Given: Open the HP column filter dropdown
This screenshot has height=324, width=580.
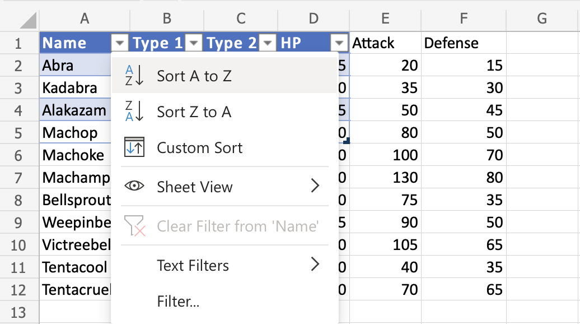Looking at the screenshot, I should [339, 43].
